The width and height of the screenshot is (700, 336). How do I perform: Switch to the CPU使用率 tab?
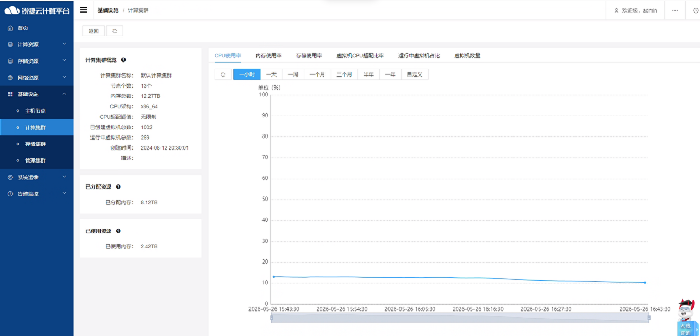tap(228, 55)
